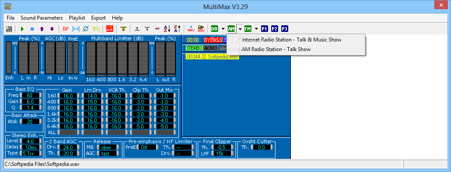Switch output to MONO mode
The width and height of the screenshot is (451, 172).
click(211, 48)
